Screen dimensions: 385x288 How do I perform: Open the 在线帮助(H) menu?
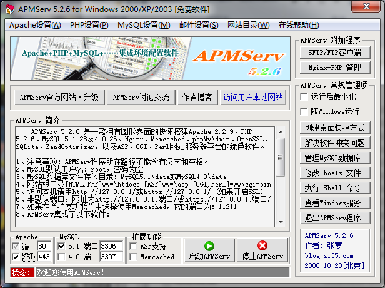[299, 25]
